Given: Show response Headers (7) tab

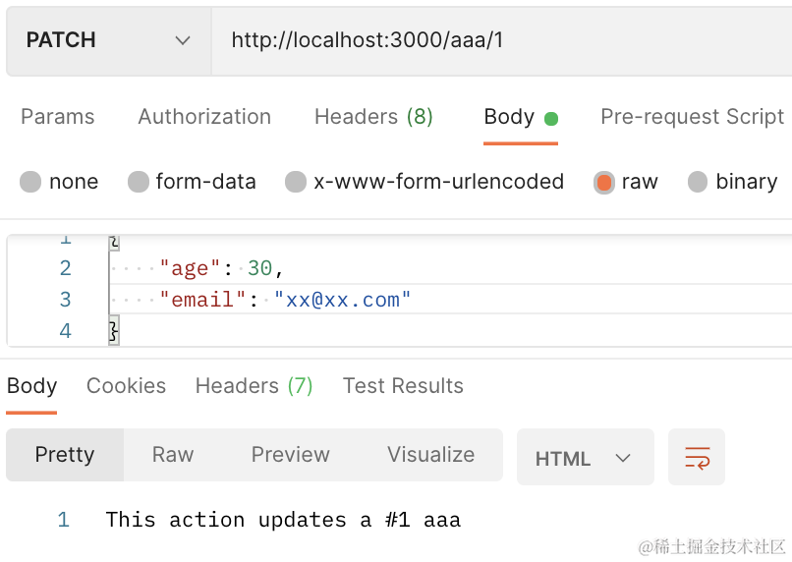Looking at the screenshot, I should tap(254, 386).
